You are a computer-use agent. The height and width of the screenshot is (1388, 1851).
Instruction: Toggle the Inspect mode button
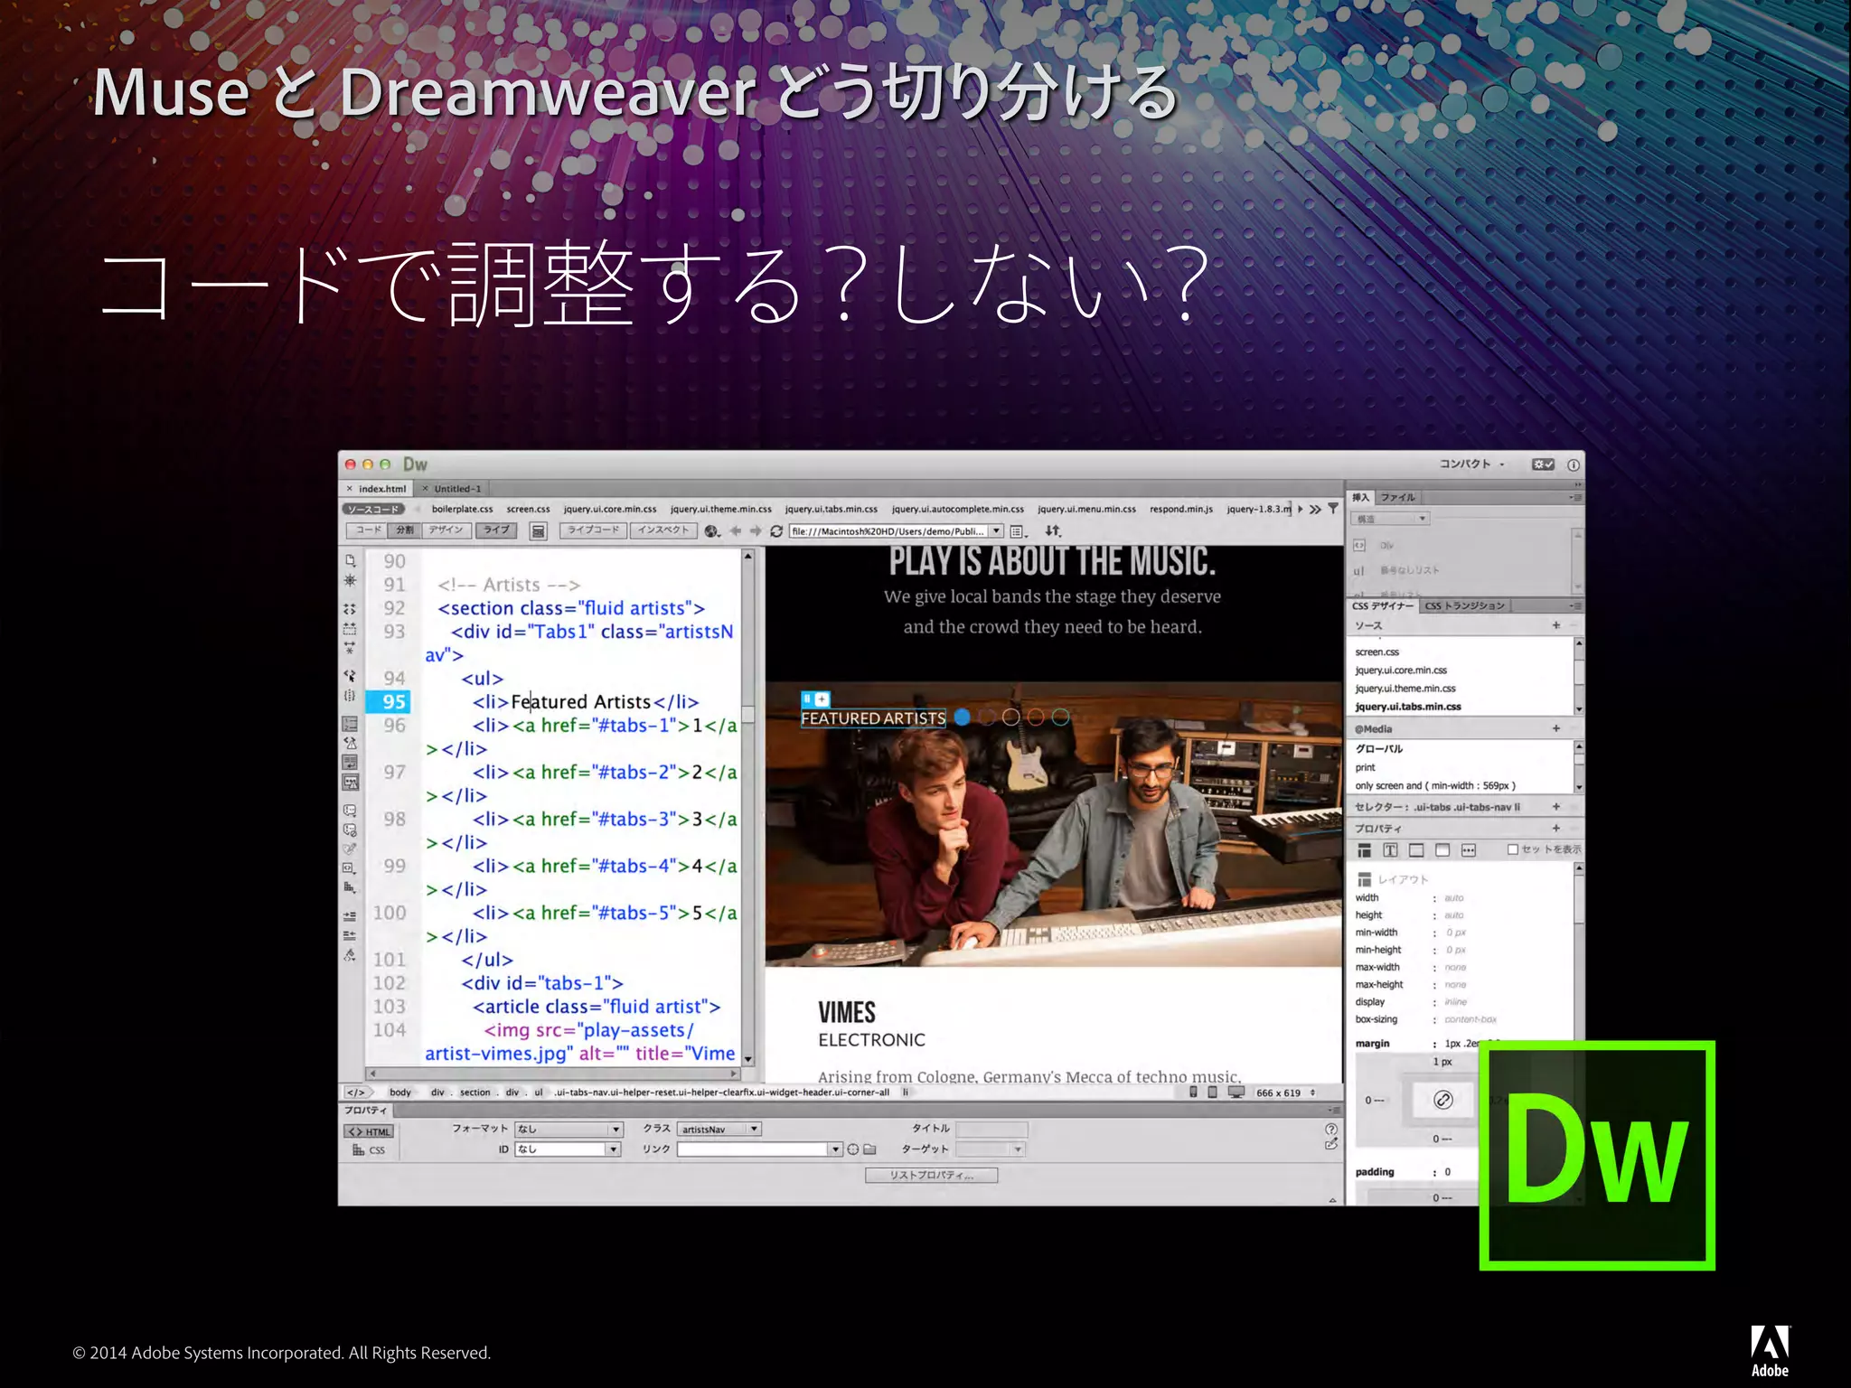point(663,530)
